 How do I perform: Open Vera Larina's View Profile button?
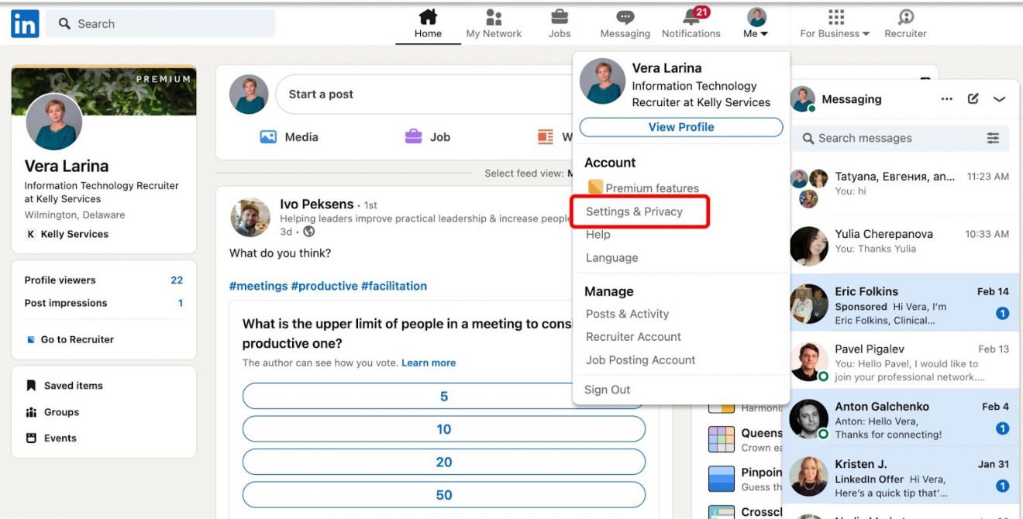coord(680,126)
